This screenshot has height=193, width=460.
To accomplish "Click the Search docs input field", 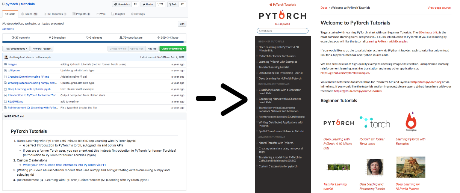I will tap(282, 31).
